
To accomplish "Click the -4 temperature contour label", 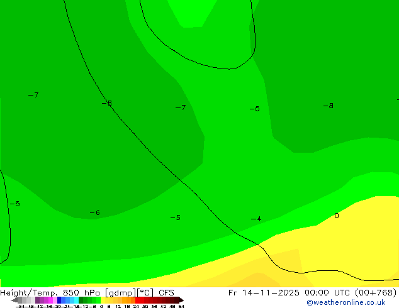I will [x=256, y=219].
